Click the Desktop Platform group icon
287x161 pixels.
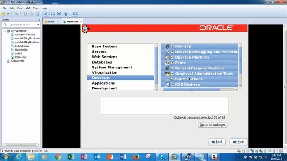(167, 57)
